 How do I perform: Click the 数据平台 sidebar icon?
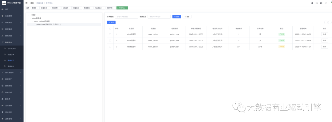tap(2, 22)
